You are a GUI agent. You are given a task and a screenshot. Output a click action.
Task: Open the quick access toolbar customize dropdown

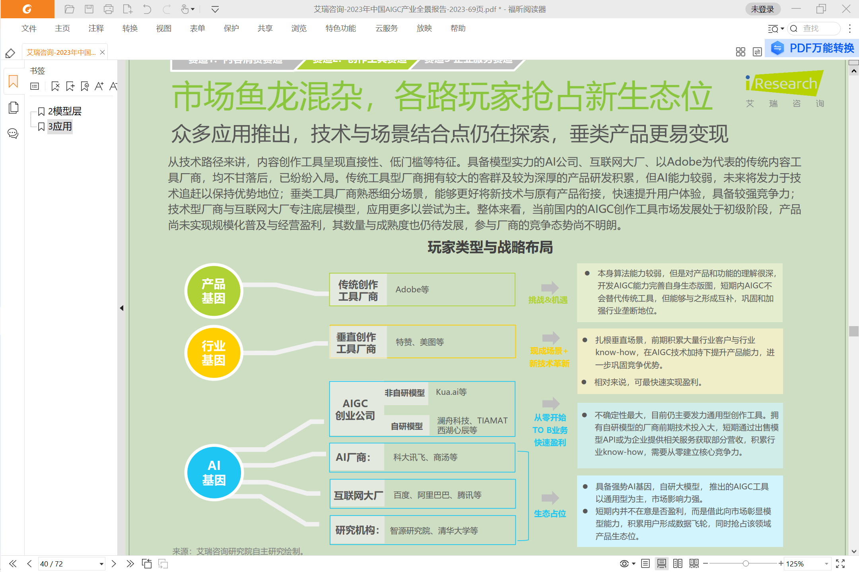[215, 9]
